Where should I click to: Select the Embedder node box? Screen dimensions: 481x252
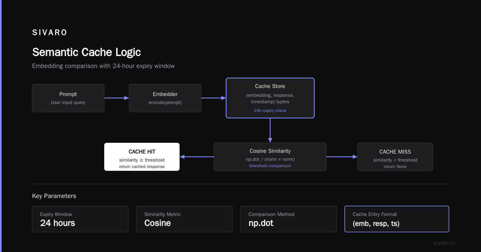(165, 98)
